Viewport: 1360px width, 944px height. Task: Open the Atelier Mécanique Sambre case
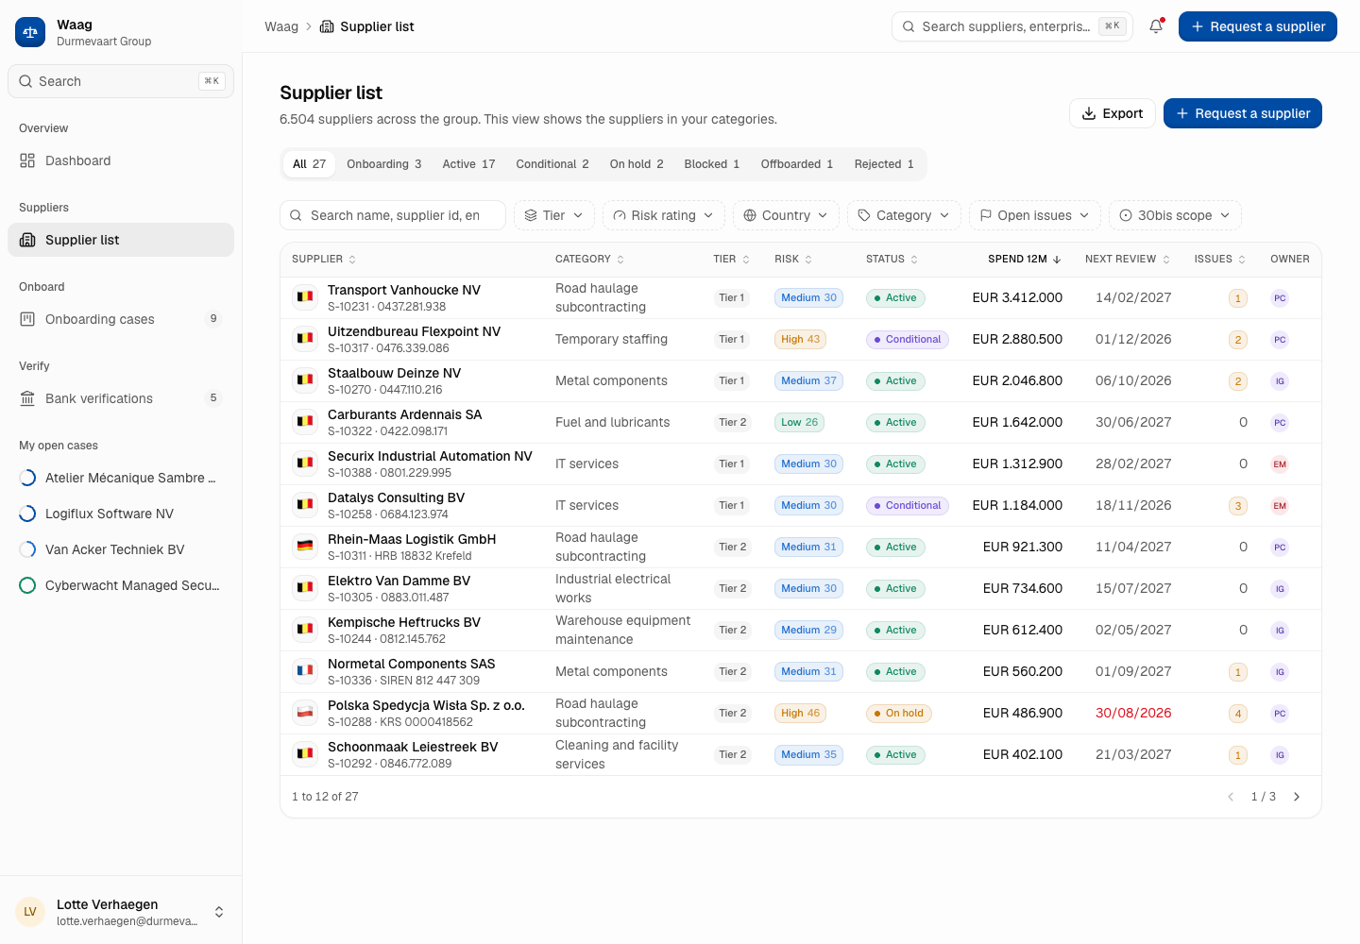pyautogui.click(x=121, y=478)
